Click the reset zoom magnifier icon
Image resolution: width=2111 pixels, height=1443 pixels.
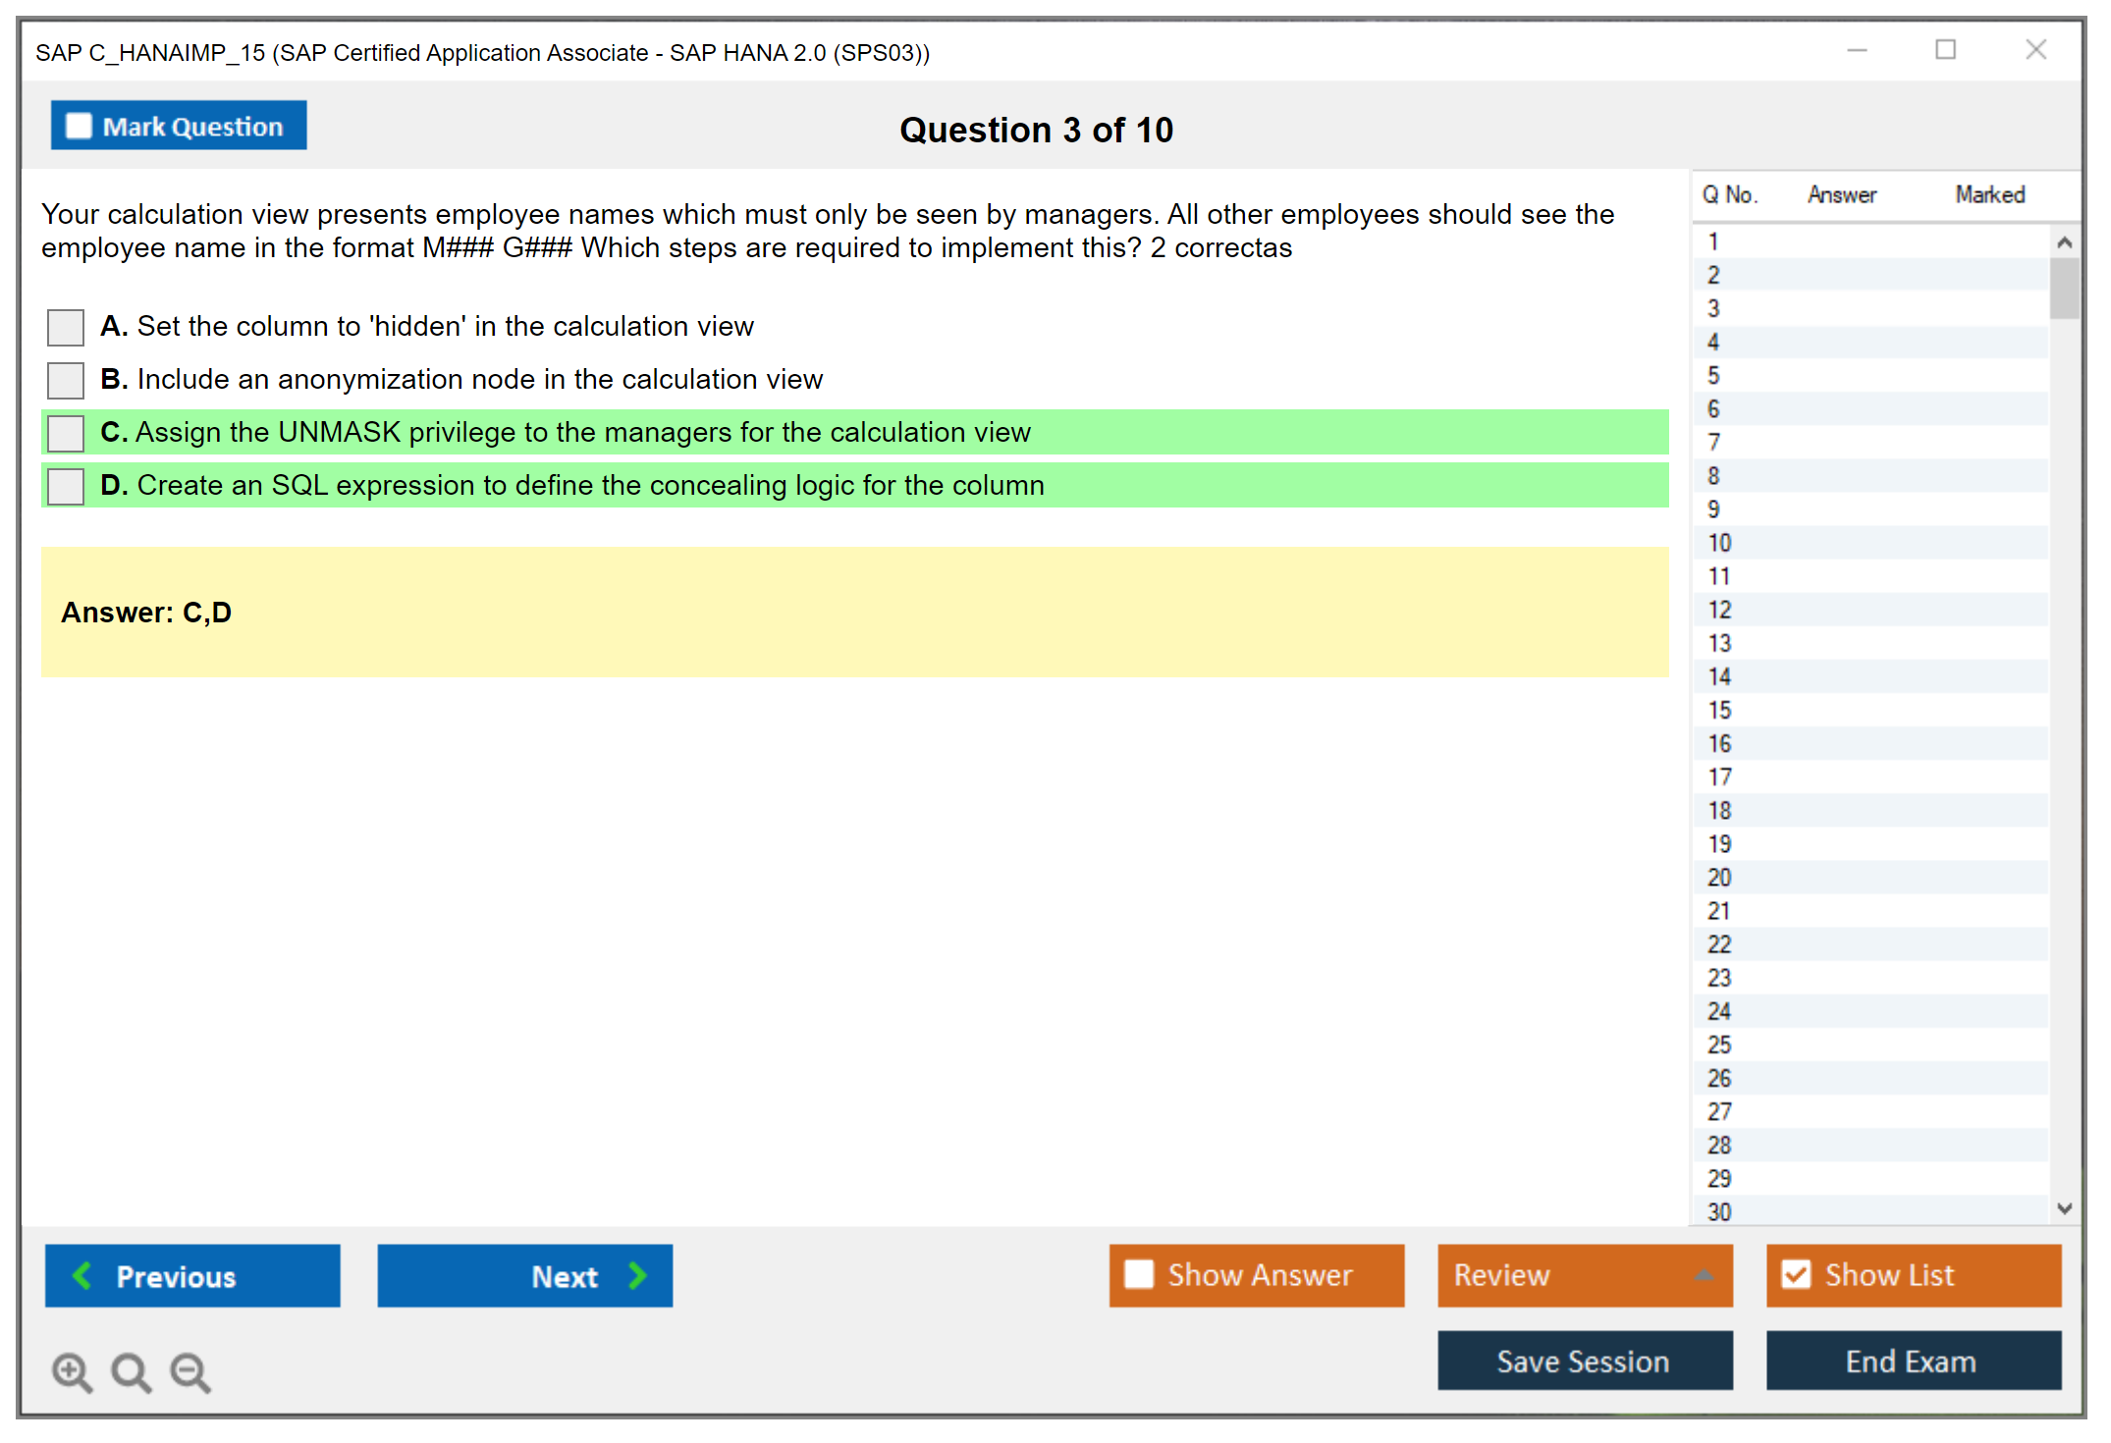click(131, 1371)
